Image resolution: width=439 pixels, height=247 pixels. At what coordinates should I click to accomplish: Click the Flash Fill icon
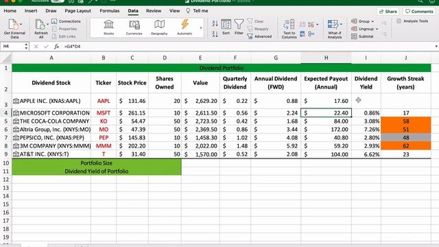tap(302, 25)
